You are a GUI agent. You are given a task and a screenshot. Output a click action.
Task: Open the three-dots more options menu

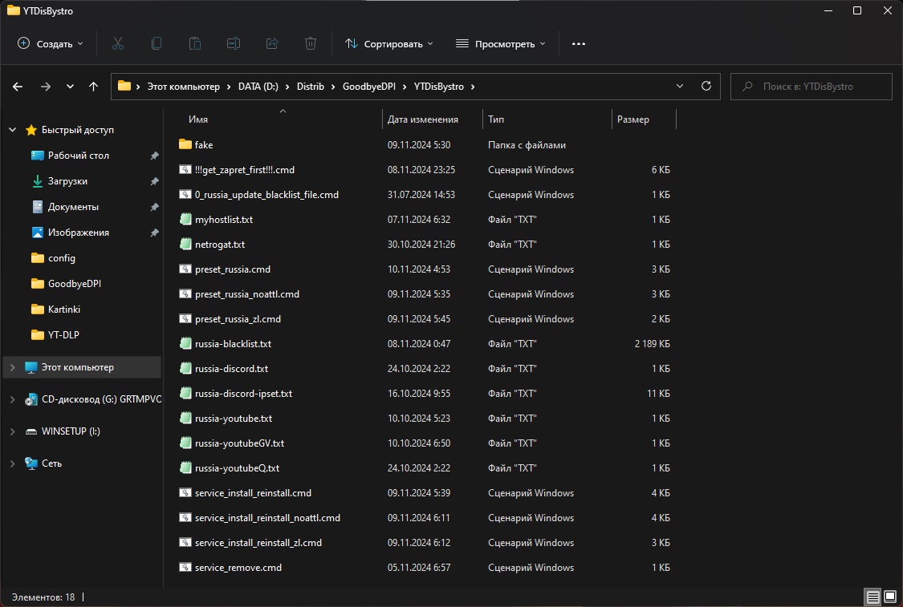(579, 43)
